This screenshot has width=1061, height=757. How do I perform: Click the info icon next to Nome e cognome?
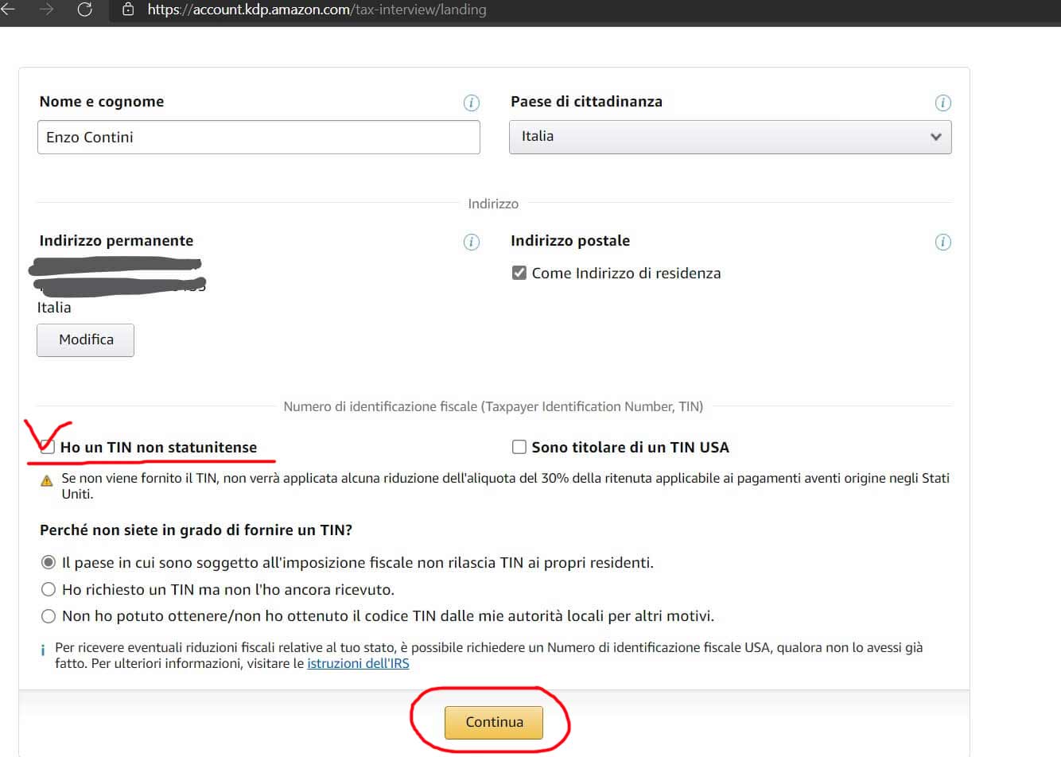[x=471, y=103]
